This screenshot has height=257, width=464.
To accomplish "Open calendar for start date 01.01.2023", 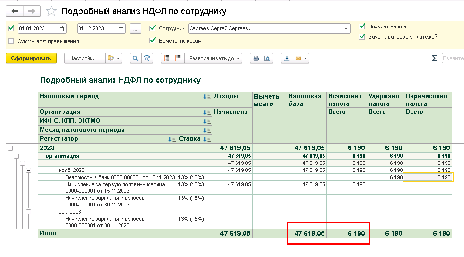I will pyautogui.click(x=62, y=29).
